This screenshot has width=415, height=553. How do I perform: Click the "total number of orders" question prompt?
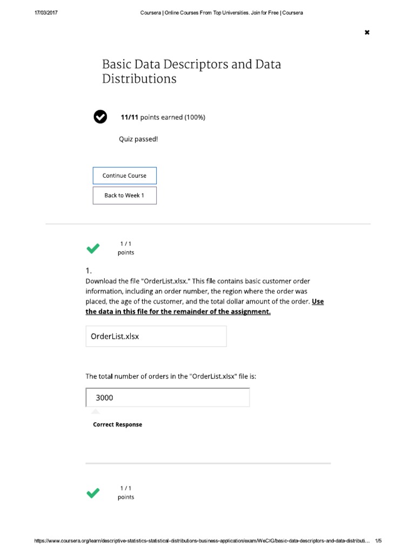pyautogui.click(x=171, y=376)
